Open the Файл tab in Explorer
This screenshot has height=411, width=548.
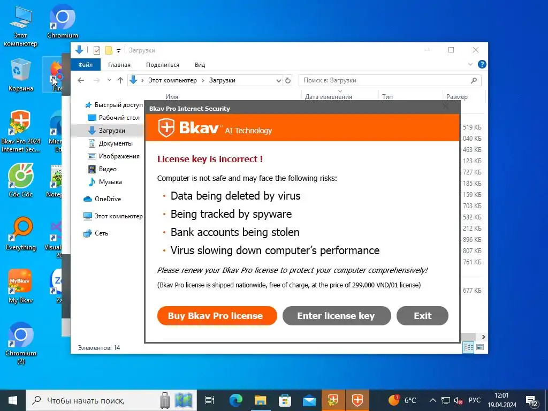click(86, 65)
